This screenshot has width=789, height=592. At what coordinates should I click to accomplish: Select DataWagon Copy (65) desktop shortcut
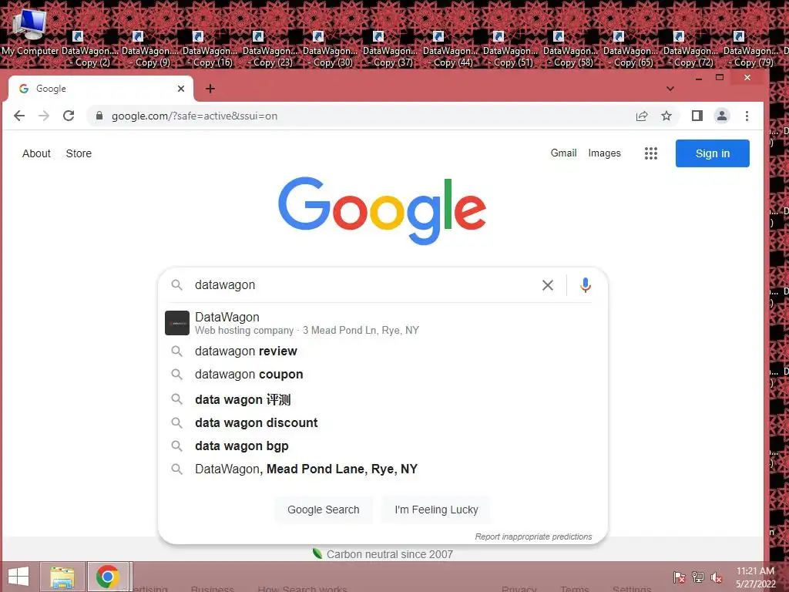tap(631, 49)
